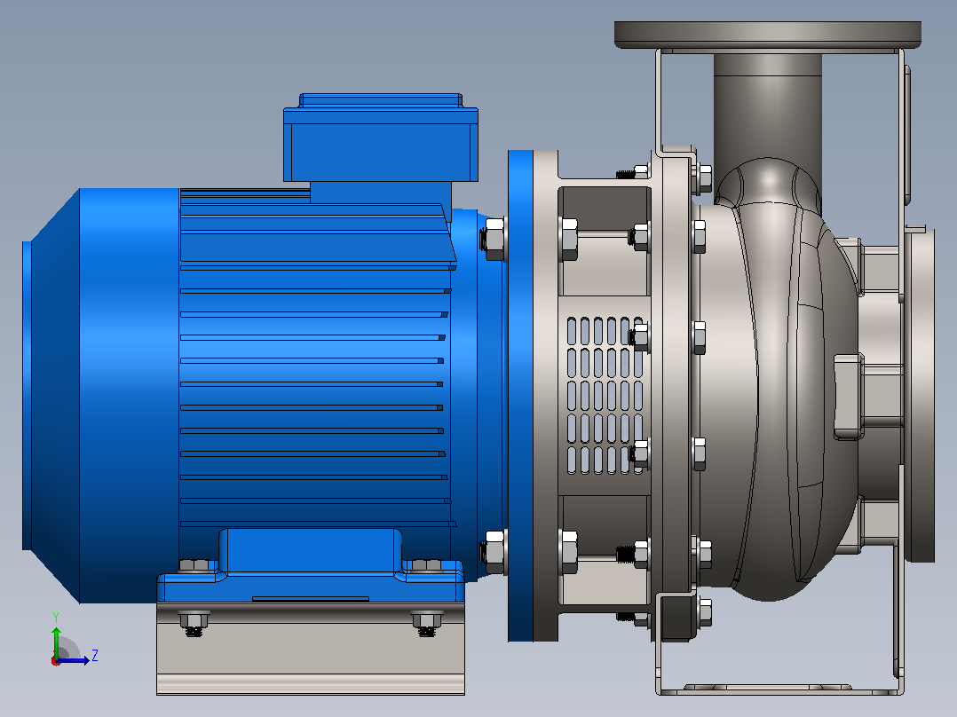
Task: Pick the discharge flange at the pump top
Action: pos(768,35)
